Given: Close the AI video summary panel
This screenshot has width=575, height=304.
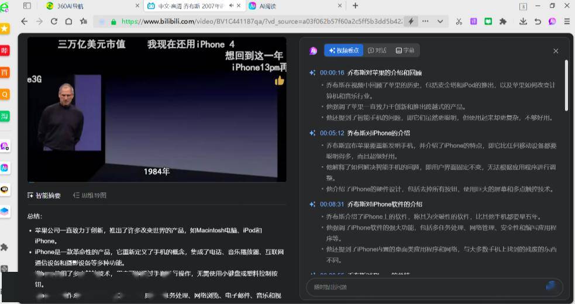Looking at the screenshot, I should 556,51.
